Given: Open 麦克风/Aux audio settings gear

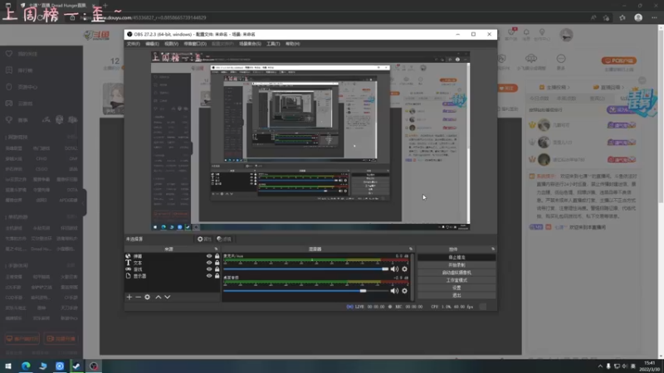Looking at the screenshot, I should (405, 269).
